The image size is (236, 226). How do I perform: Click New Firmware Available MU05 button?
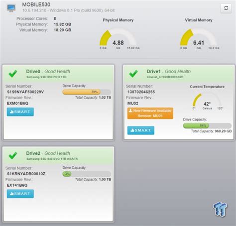(150, 113)
